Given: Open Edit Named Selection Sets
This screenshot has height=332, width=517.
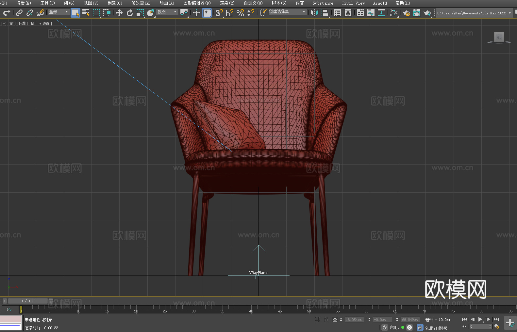Looking at the screenshot, I should 263,13.
